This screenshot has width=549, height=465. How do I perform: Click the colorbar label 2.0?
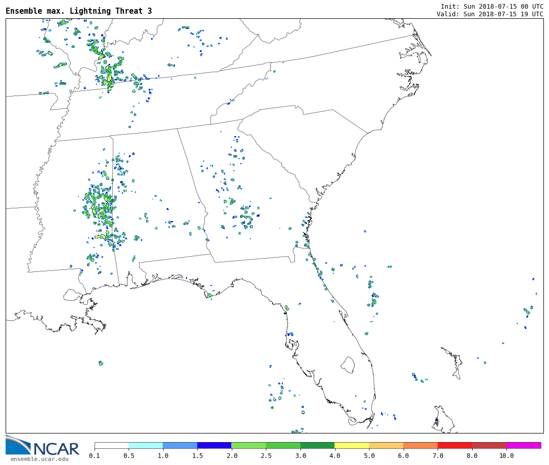click(232, 455)
